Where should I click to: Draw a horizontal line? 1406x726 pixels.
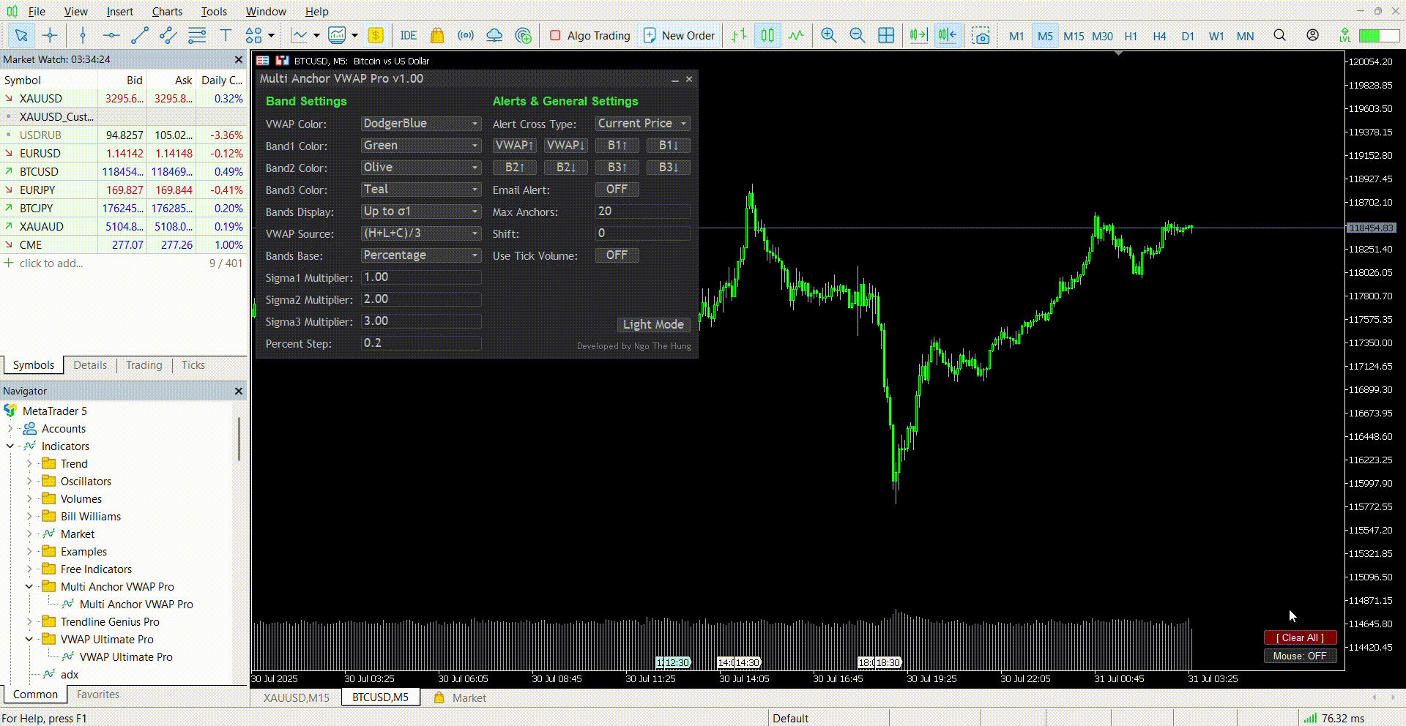click(x=111, y=35)
